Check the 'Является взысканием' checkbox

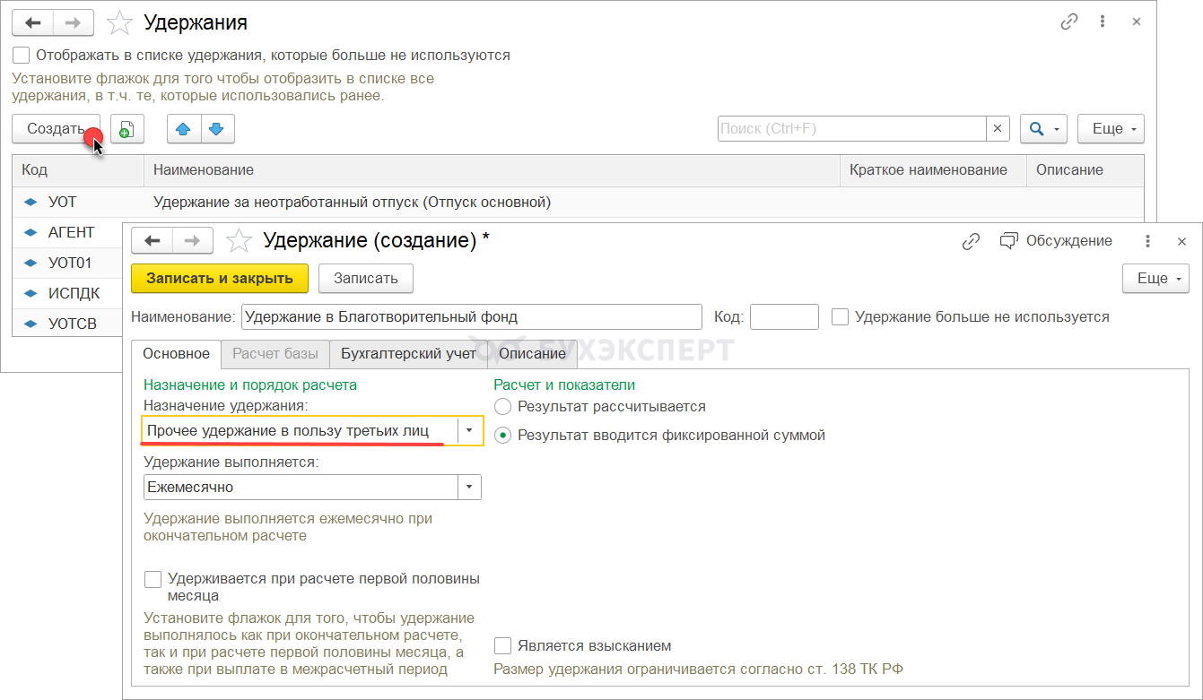pyautogui.click(x=503, y=645)
